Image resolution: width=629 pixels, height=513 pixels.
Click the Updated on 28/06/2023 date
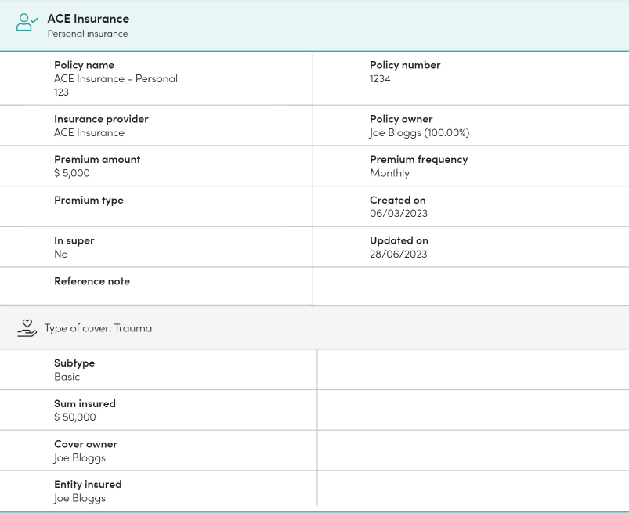tap(399, 254)
